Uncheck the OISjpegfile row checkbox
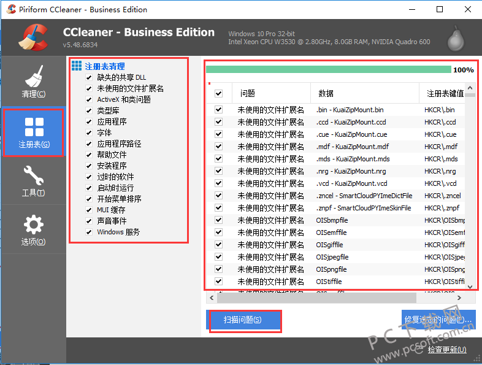Viewport: 482px width, 365px height. point(218,257)
